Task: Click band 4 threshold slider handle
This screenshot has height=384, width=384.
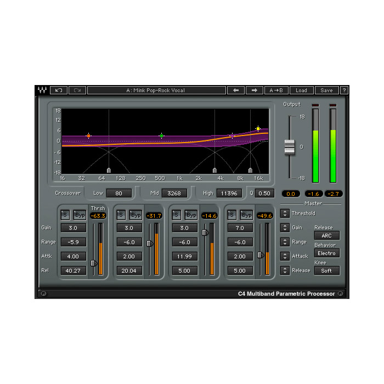Action: pos(261,255)
